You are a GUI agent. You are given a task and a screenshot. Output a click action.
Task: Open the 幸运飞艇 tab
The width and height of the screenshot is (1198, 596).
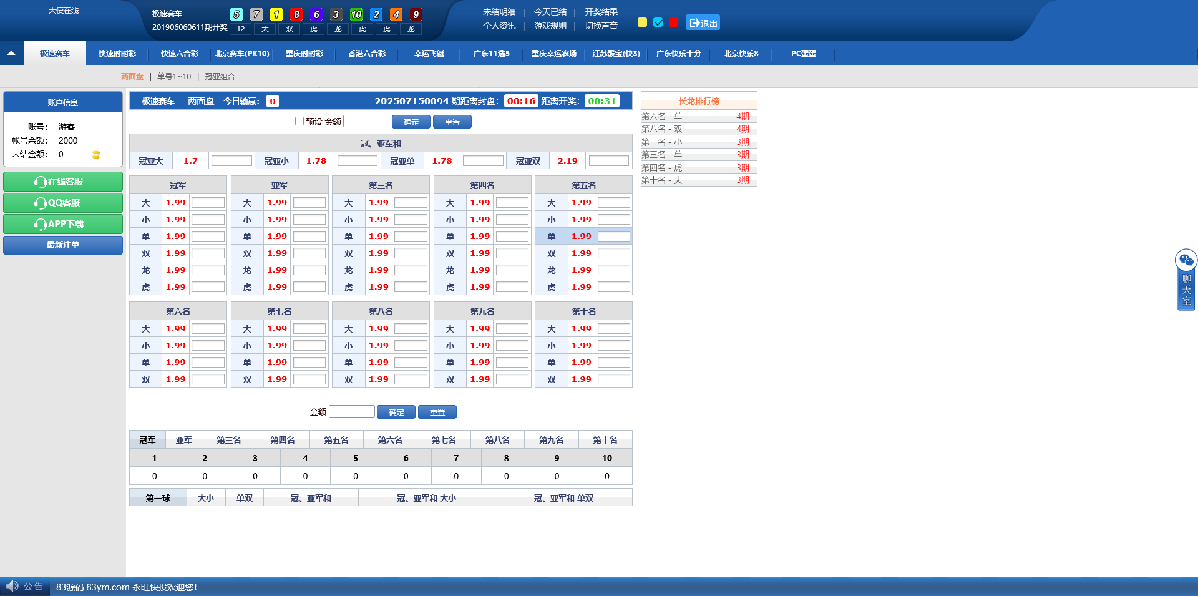coord(429,54)
